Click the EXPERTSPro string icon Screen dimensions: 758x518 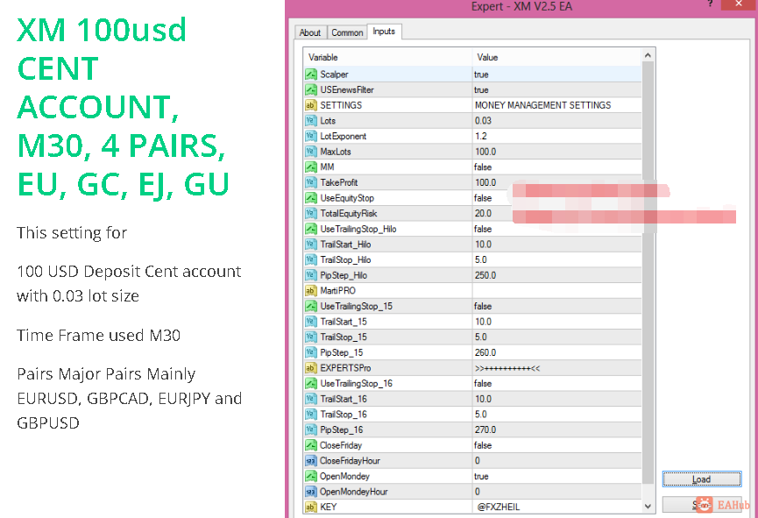[x=311, y=368]
